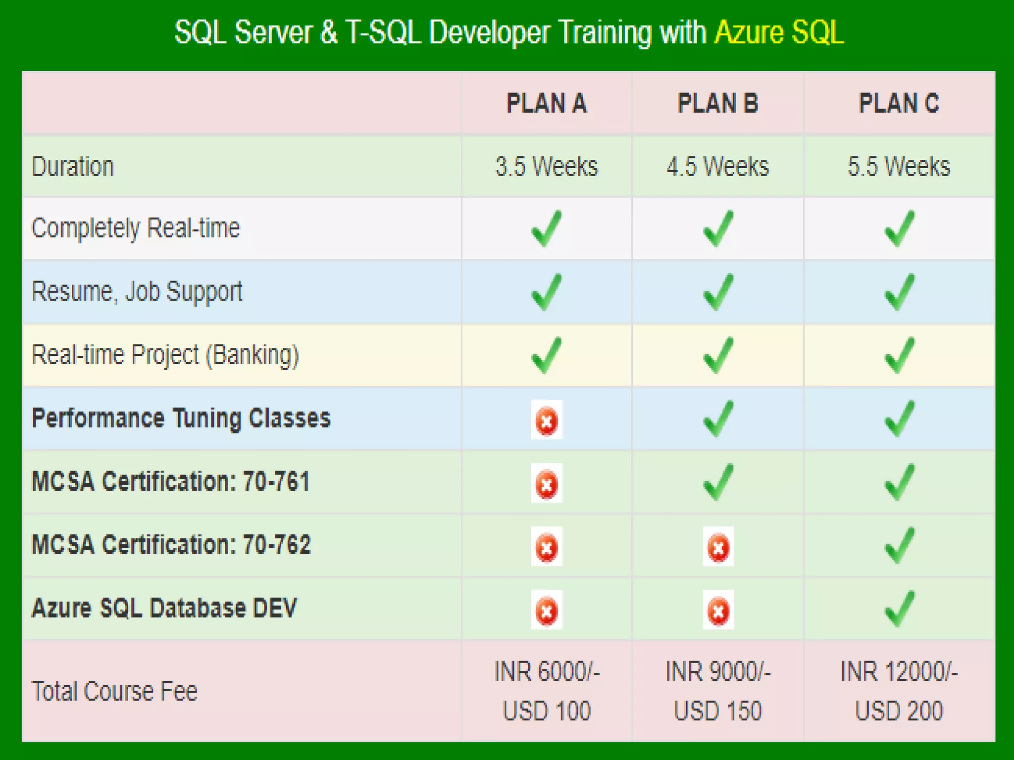Click the Performance Tuning Classes row label
1014x760 pixels.
pos(181,419)
